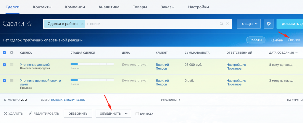303x123 pixels.
Task: Open Настройщик Порталов in the first row
Action: [x=236, y=67]
